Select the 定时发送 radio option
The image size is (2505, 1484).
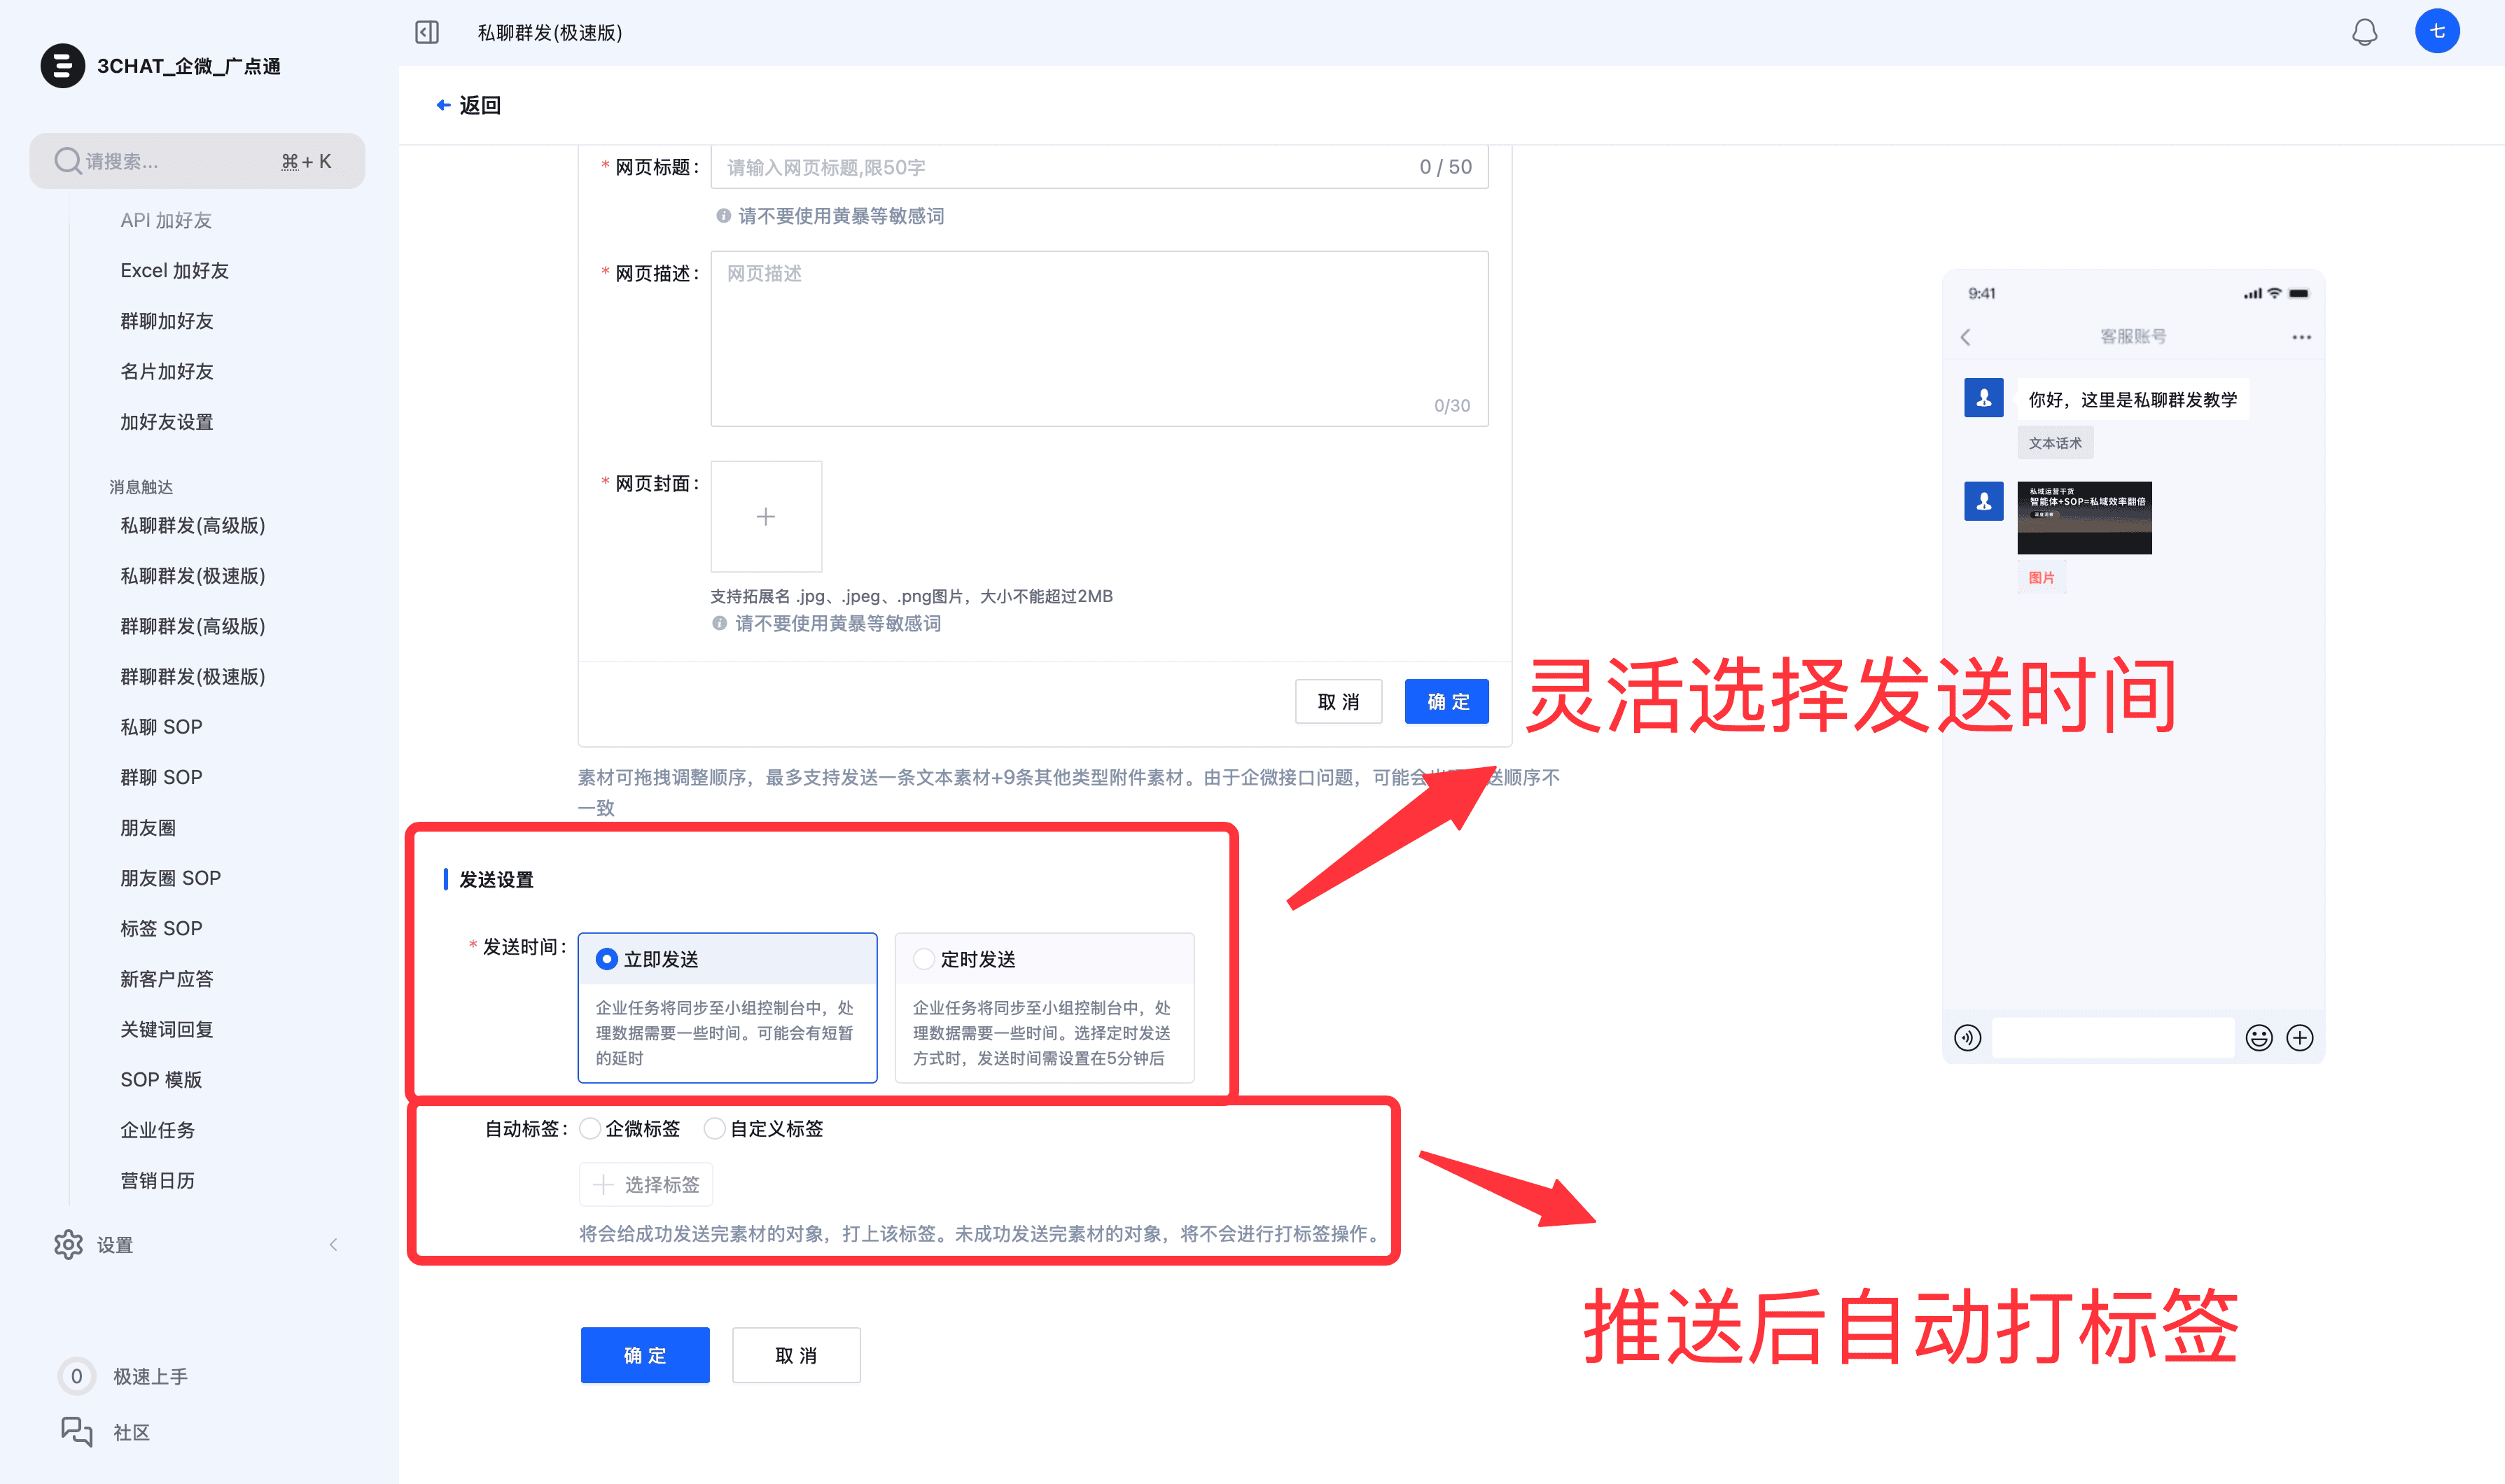(x=924, y=959)
